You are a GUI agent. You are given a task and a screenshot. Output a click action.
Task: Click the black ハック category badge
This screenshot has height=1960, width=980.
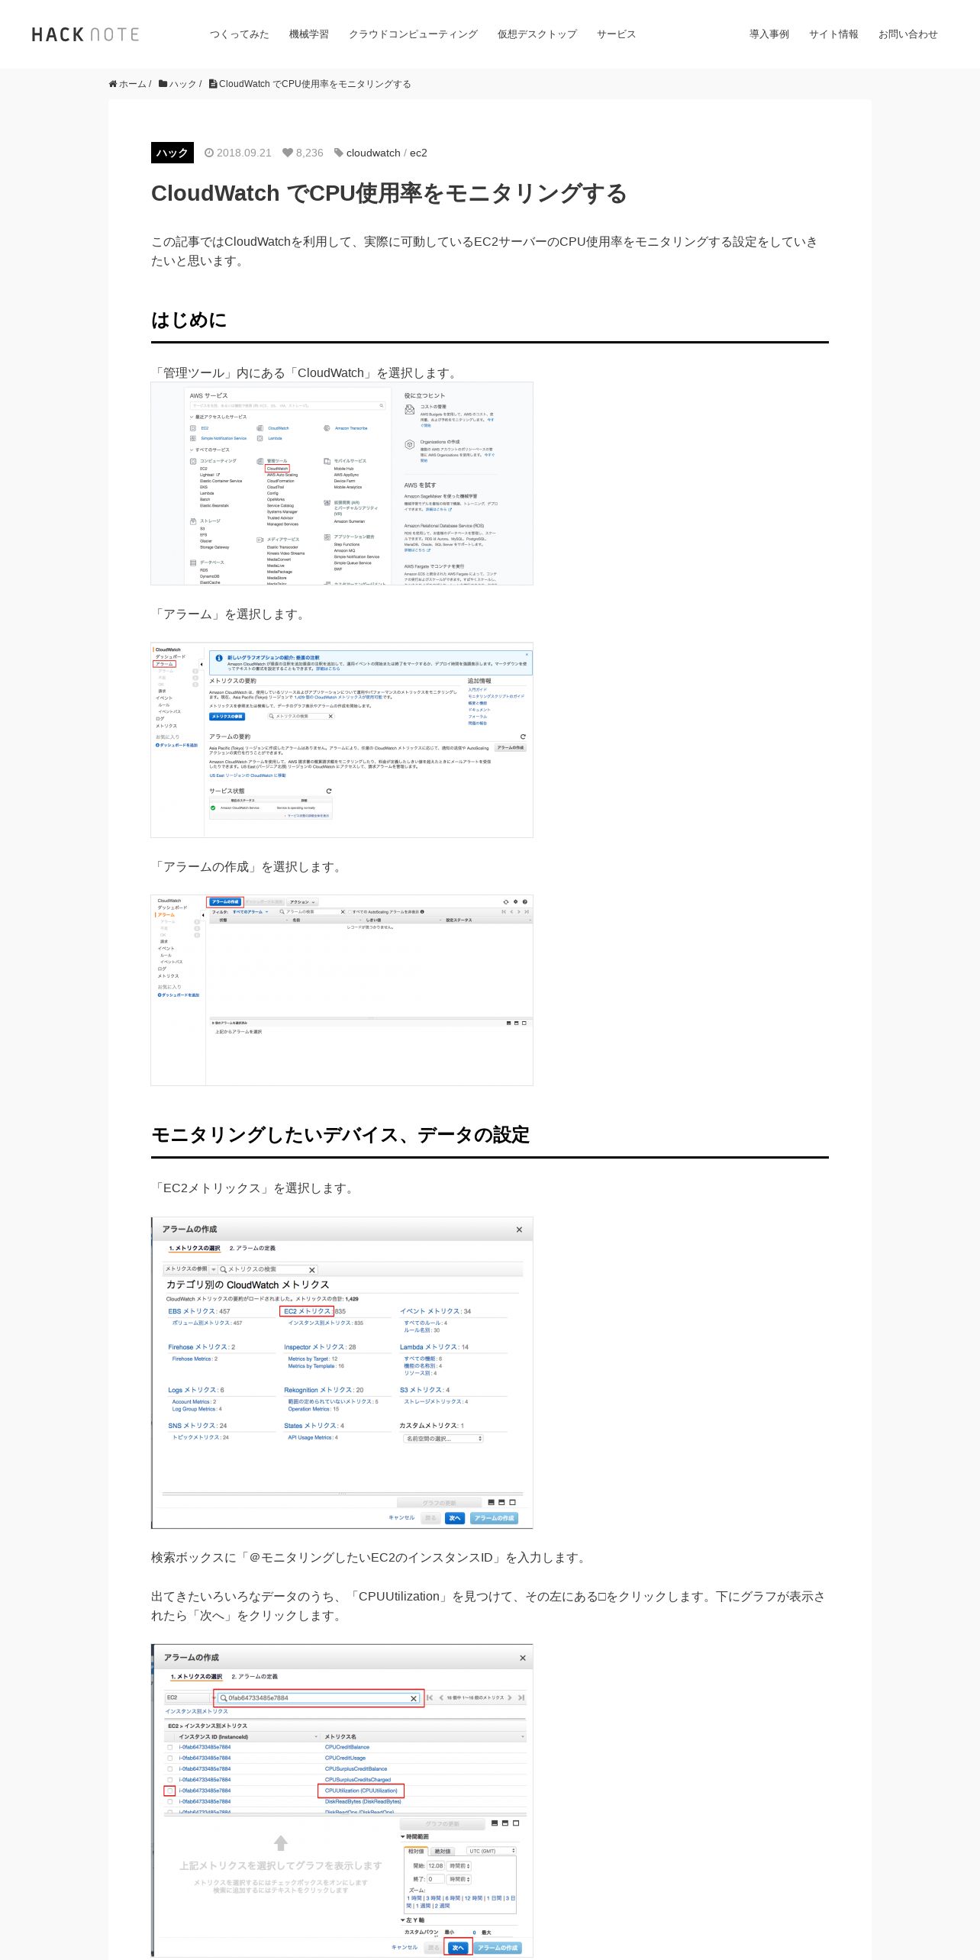click(172, 153)
